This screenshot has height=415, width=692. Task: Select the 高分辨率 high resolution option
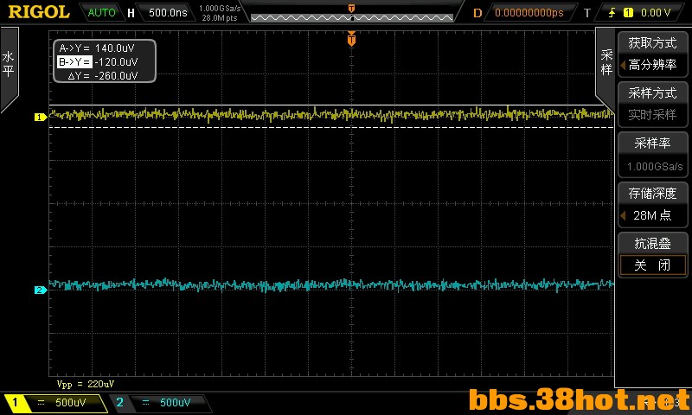coord(652,65)
